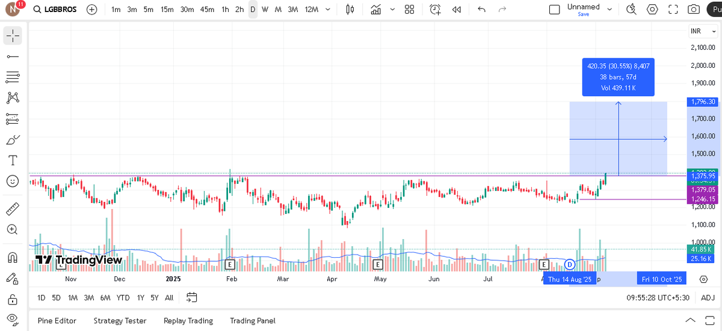Toggle hide all drawings eye icon
Viewport: 722px width, 331px height.
13,319
